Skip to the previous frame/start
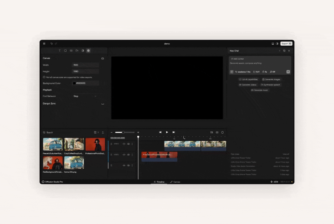Viewport: 334px width, 224px height. point(160,132)
